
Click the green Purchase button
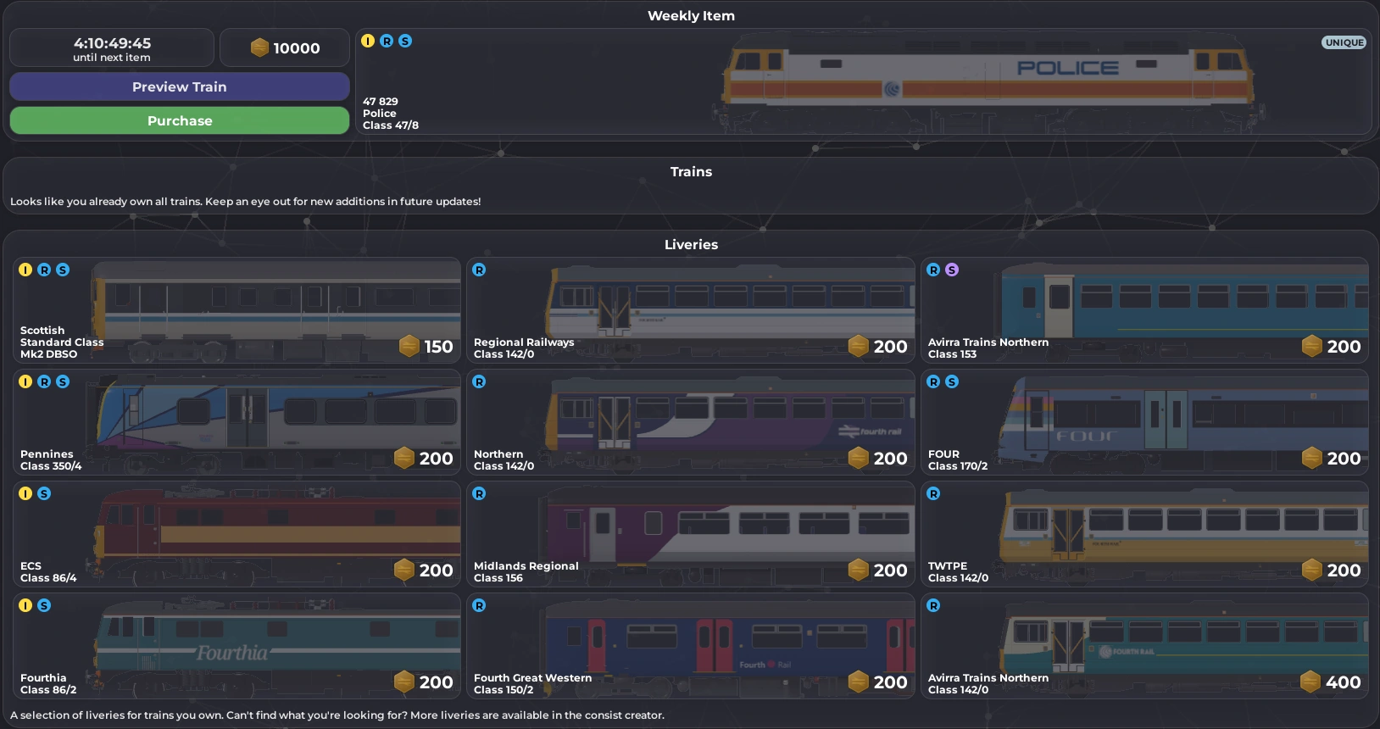(x=180, y=120)
